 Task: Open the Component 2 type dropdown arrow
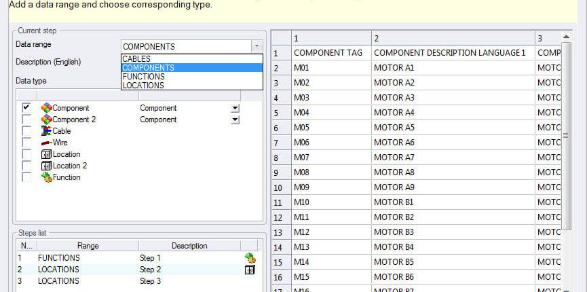click(235, 120)
